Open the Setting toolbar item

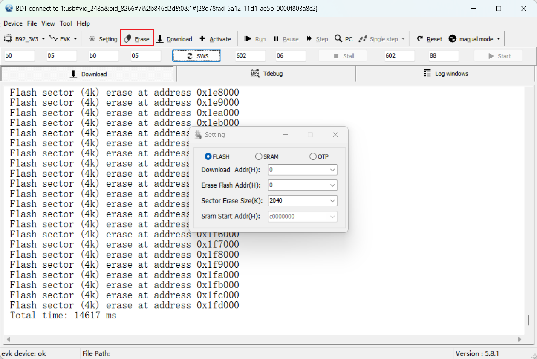pos(103,39)
